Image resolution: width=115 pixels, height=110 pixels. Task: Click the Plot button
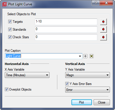tap(82, 102)
